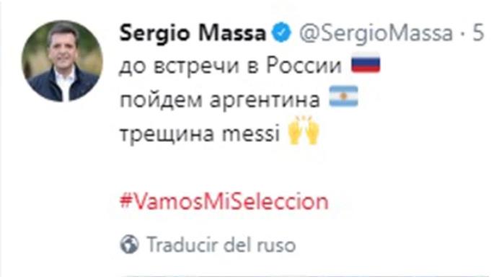This screenshot has height=277, width=494.
Task: Click the dot separator before the timestamp
Action: [x=462, y=34]
